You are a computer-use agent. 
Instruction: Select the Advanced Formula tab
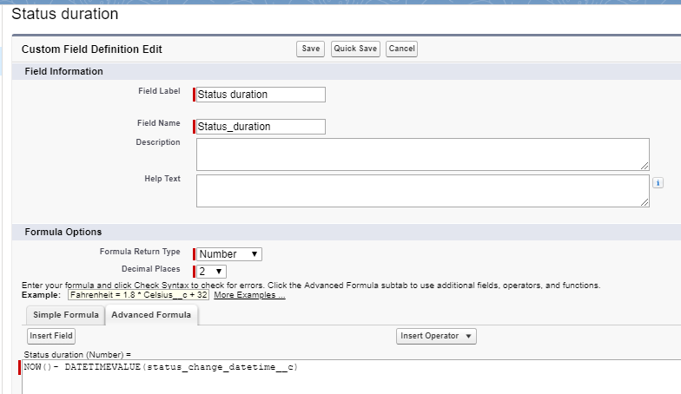[151, 315]
